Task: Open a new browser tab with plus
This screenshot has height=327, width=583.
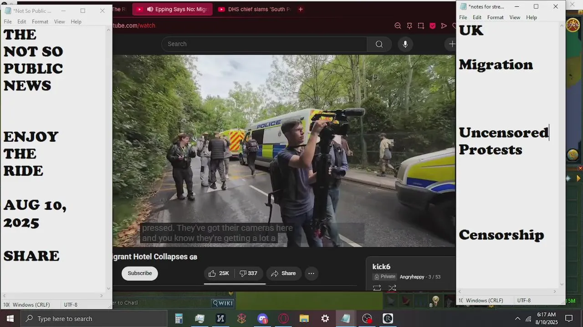Action: point(301,9)
